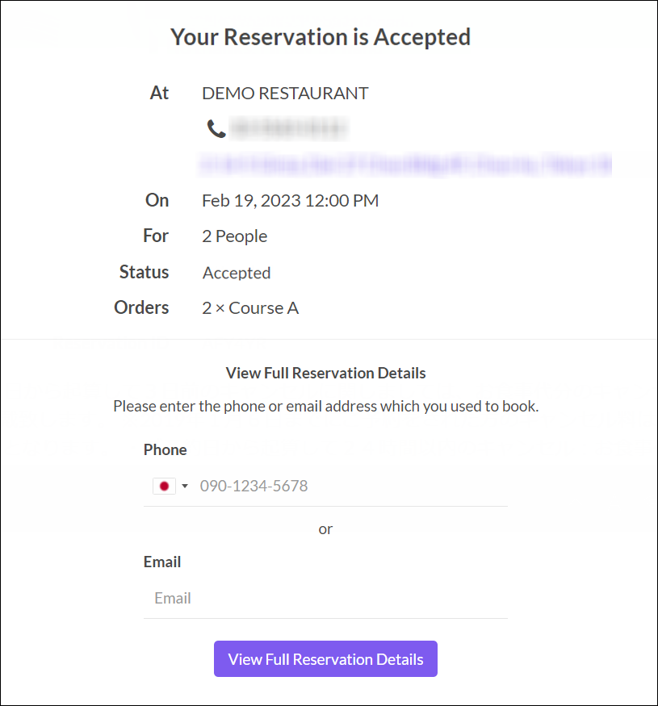Click the bold "View Full Reservation Details" heading
This screenshot has width=658, height=706.
[x=325, y=374]
